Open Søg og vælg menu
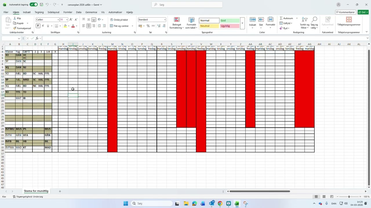This screenshot has width=371, height=208. click(x=314, y=23)
